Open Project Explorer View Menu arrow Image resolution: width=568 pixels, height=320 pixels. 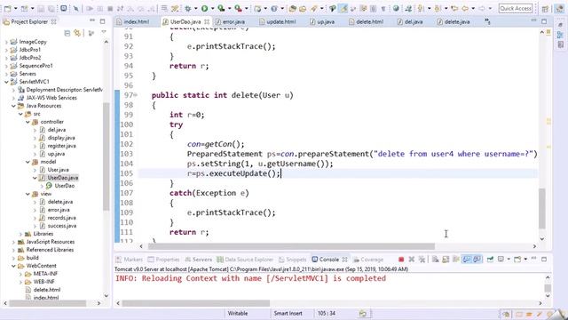(x=104, y=33)
